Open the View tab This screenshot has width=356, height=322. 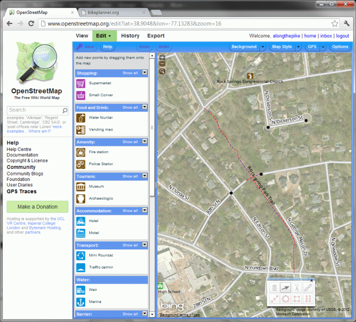[82, 36]
